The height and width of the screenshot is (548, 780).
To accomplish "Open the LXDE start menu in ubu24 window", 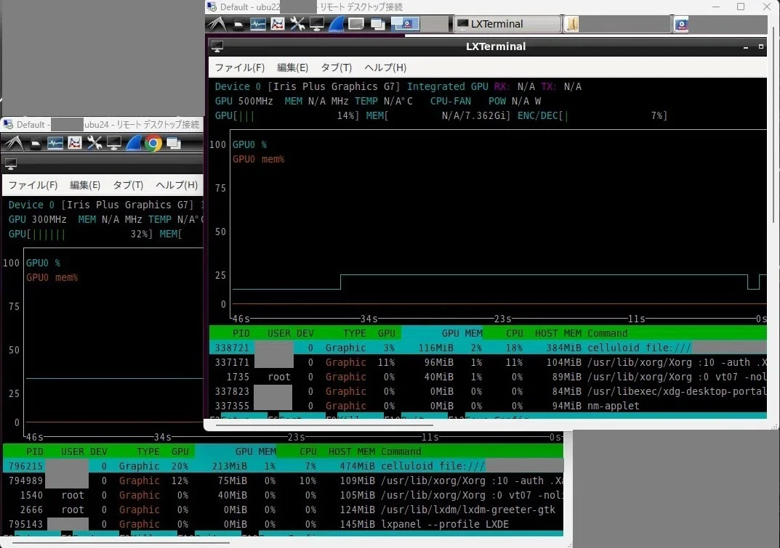I will (13, 143).
